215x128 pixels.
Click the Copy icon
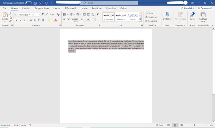coord(10,17)
